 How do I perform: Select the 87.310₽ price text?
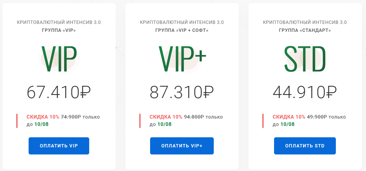182,92
